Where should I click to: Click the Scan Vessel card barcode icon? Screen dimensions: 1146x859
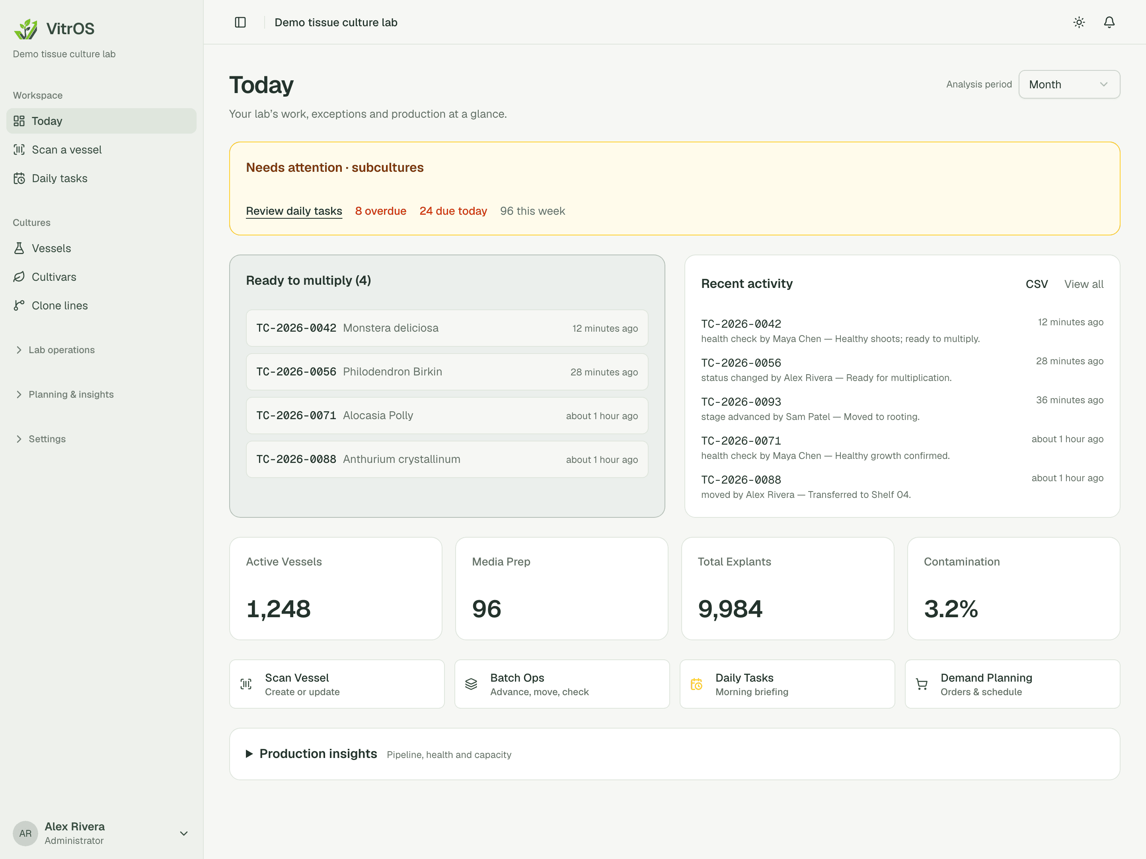[x=247, y=684]
